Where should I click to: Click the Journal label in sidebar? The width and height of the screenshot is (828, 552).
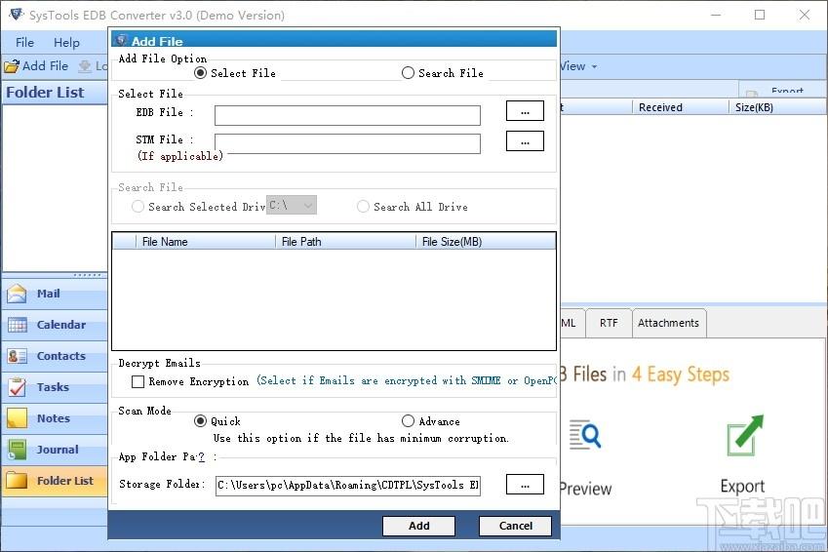pyautogui.click(x=58, y=450)
